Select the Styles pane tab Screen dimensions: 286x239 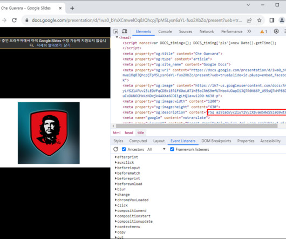(118, 141)
